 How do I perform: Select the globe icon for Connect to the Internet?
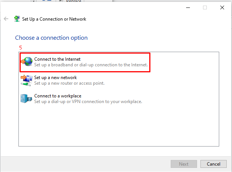27,61
